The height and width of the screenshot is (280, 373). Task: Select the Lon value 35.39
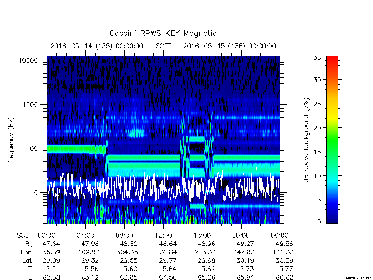51,252
